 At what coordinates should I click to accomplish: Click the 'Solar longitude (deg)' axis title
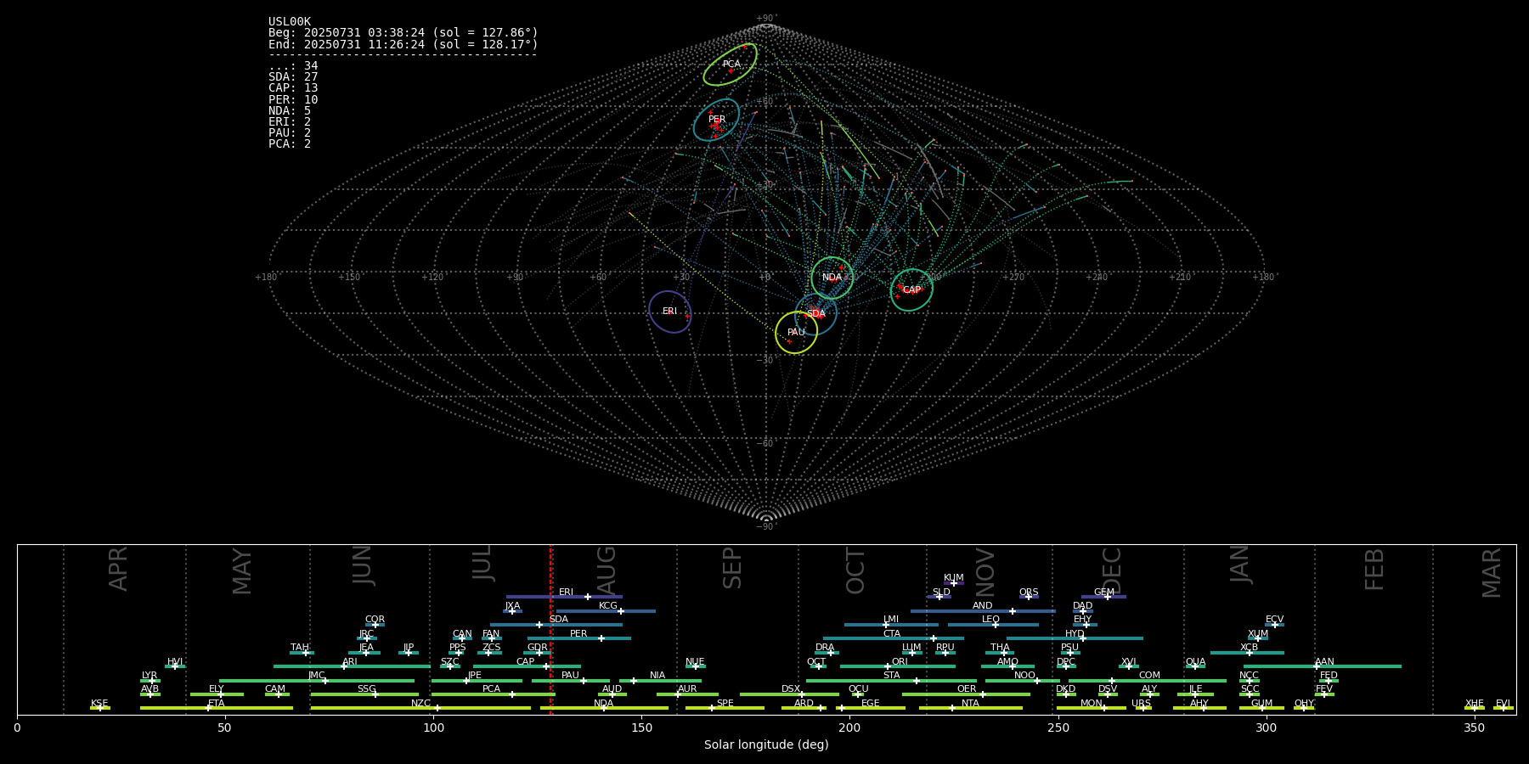[766, 744]
